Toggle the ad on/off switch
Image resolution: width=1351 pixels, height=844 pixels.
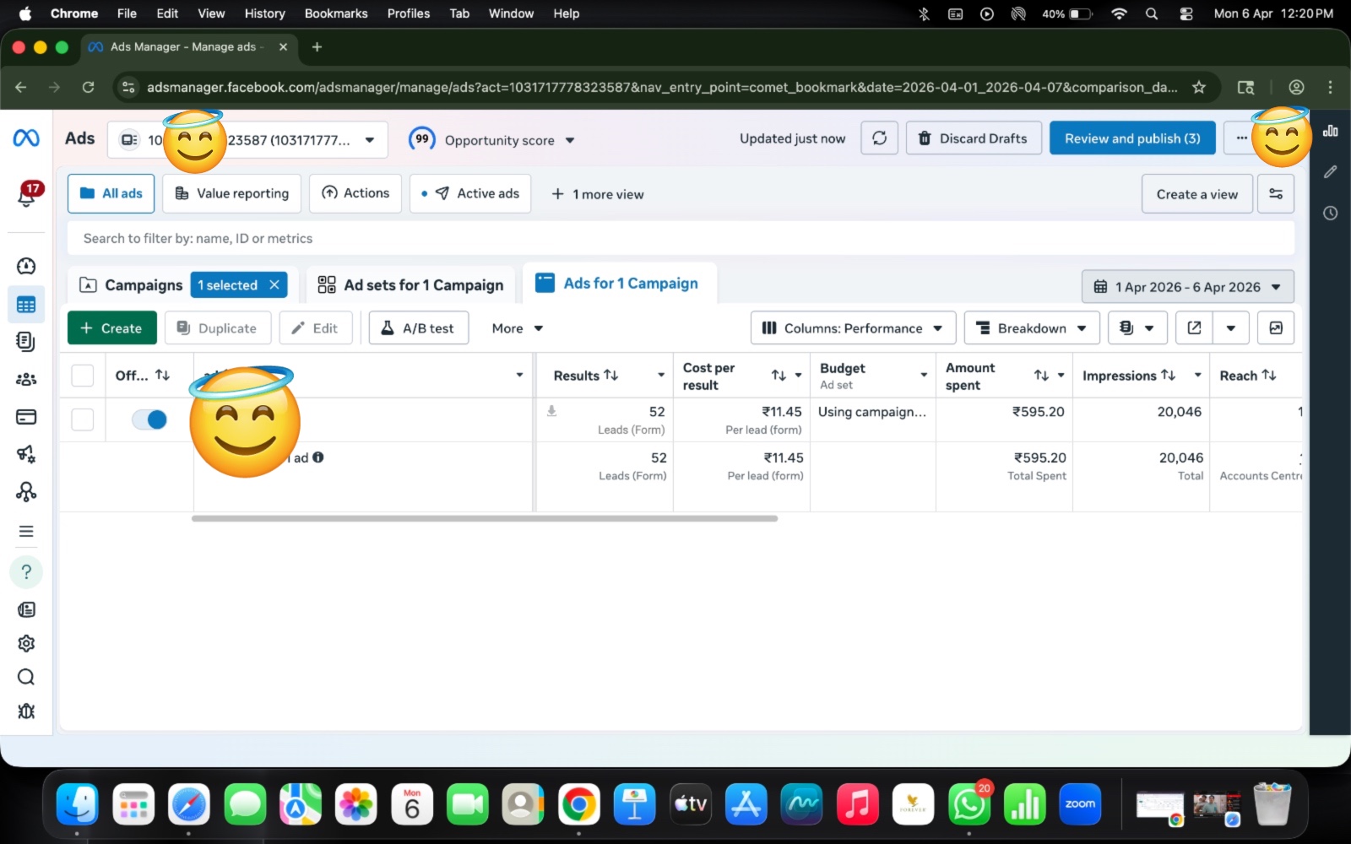click(149, 419)
